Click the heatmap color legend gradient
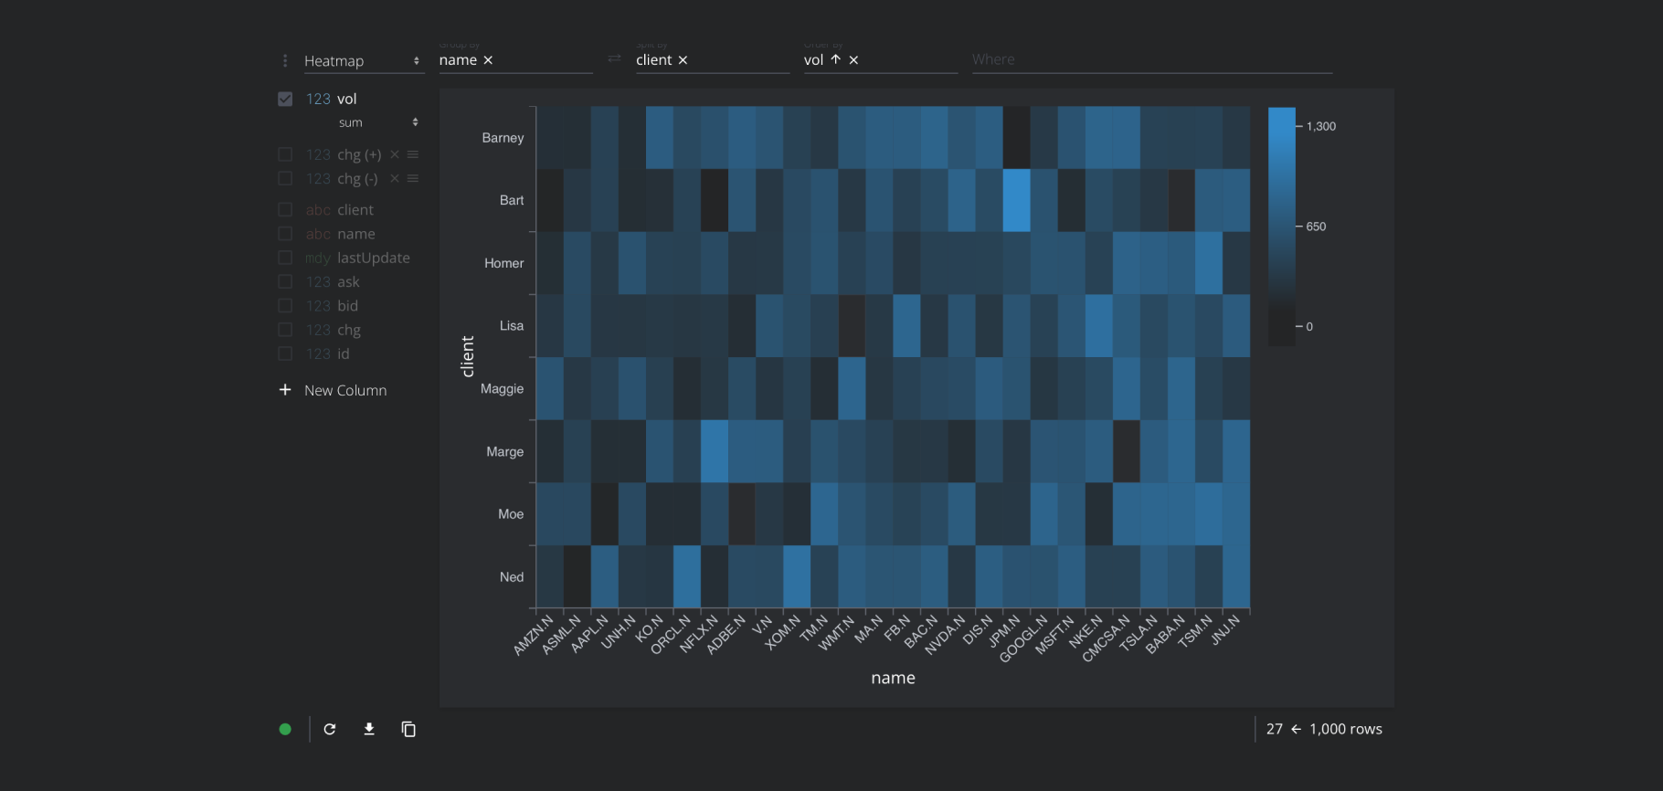Viewport: 1663px width, 791px height. pos(1282,227)
